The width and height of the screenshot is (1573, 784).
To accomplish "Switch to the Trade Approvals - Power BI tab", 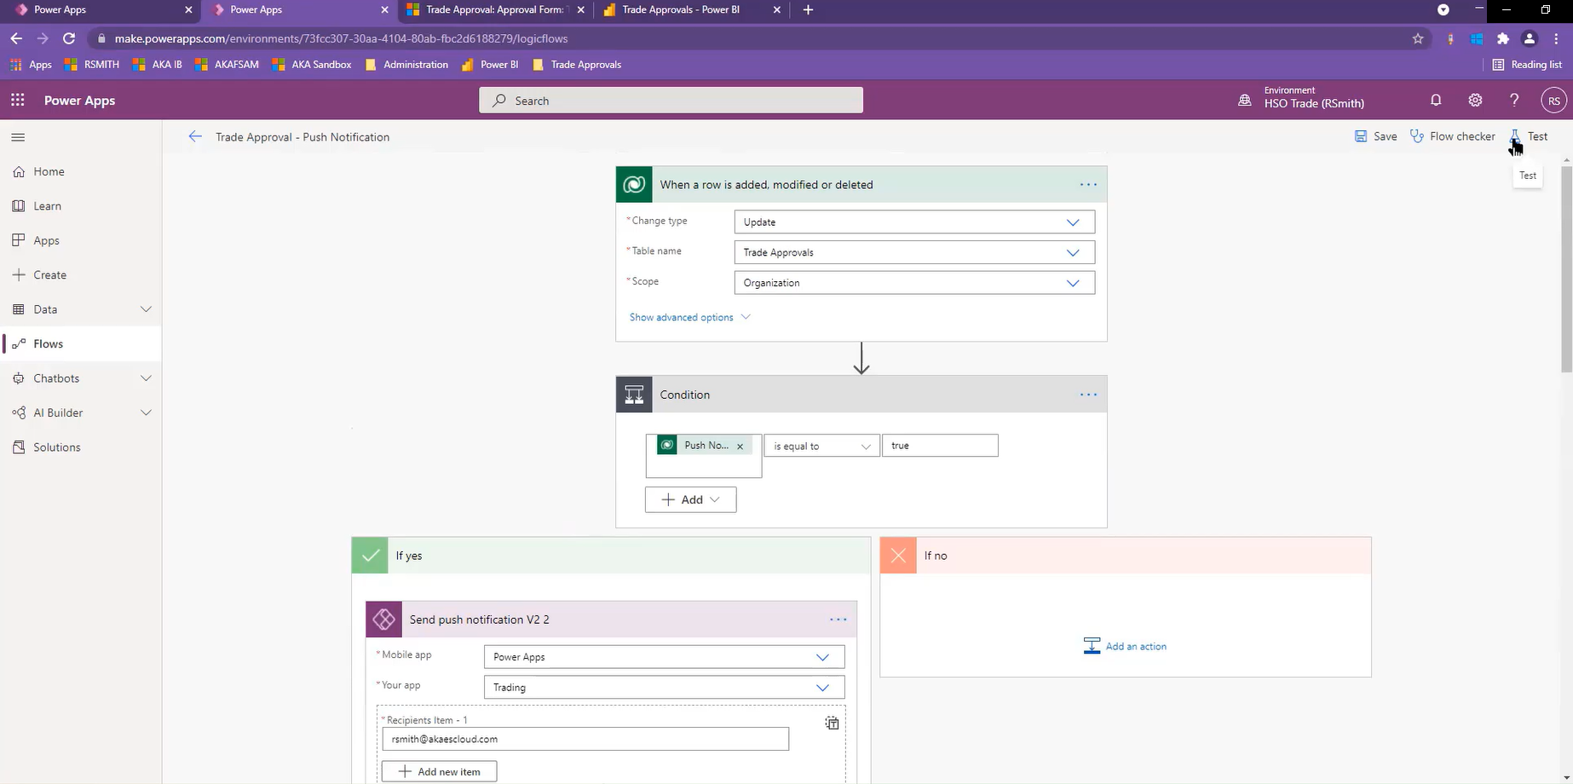I will tap(681, 10).
